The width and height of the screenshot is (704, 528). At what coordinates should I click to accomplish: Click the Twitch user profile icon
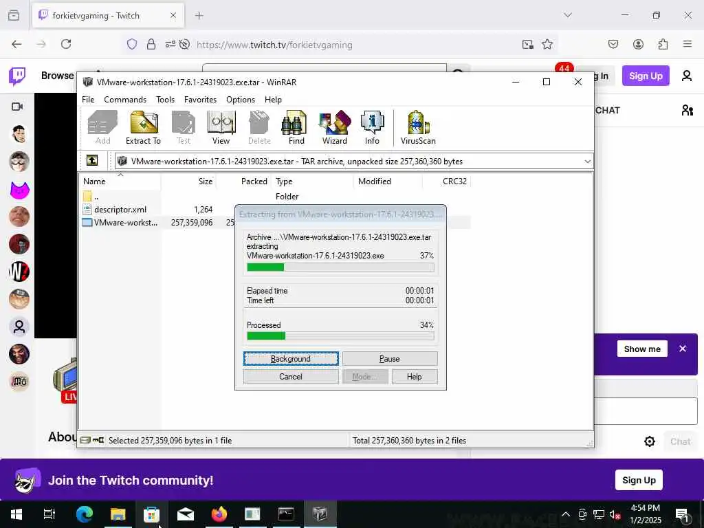click(x=687, y=76)
